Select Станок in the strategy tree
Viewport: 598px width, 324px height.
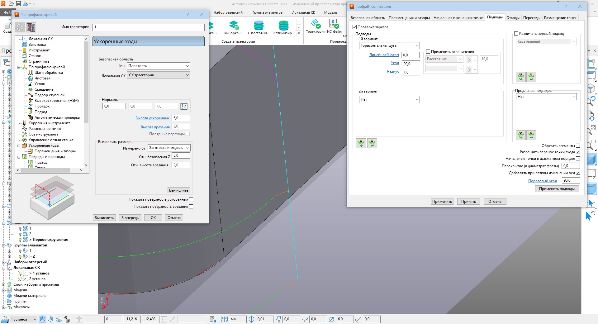[35, 56]
